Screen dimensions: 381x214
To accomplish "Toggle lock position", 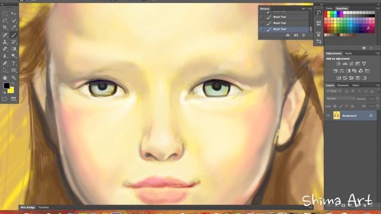I will point(346,106).
